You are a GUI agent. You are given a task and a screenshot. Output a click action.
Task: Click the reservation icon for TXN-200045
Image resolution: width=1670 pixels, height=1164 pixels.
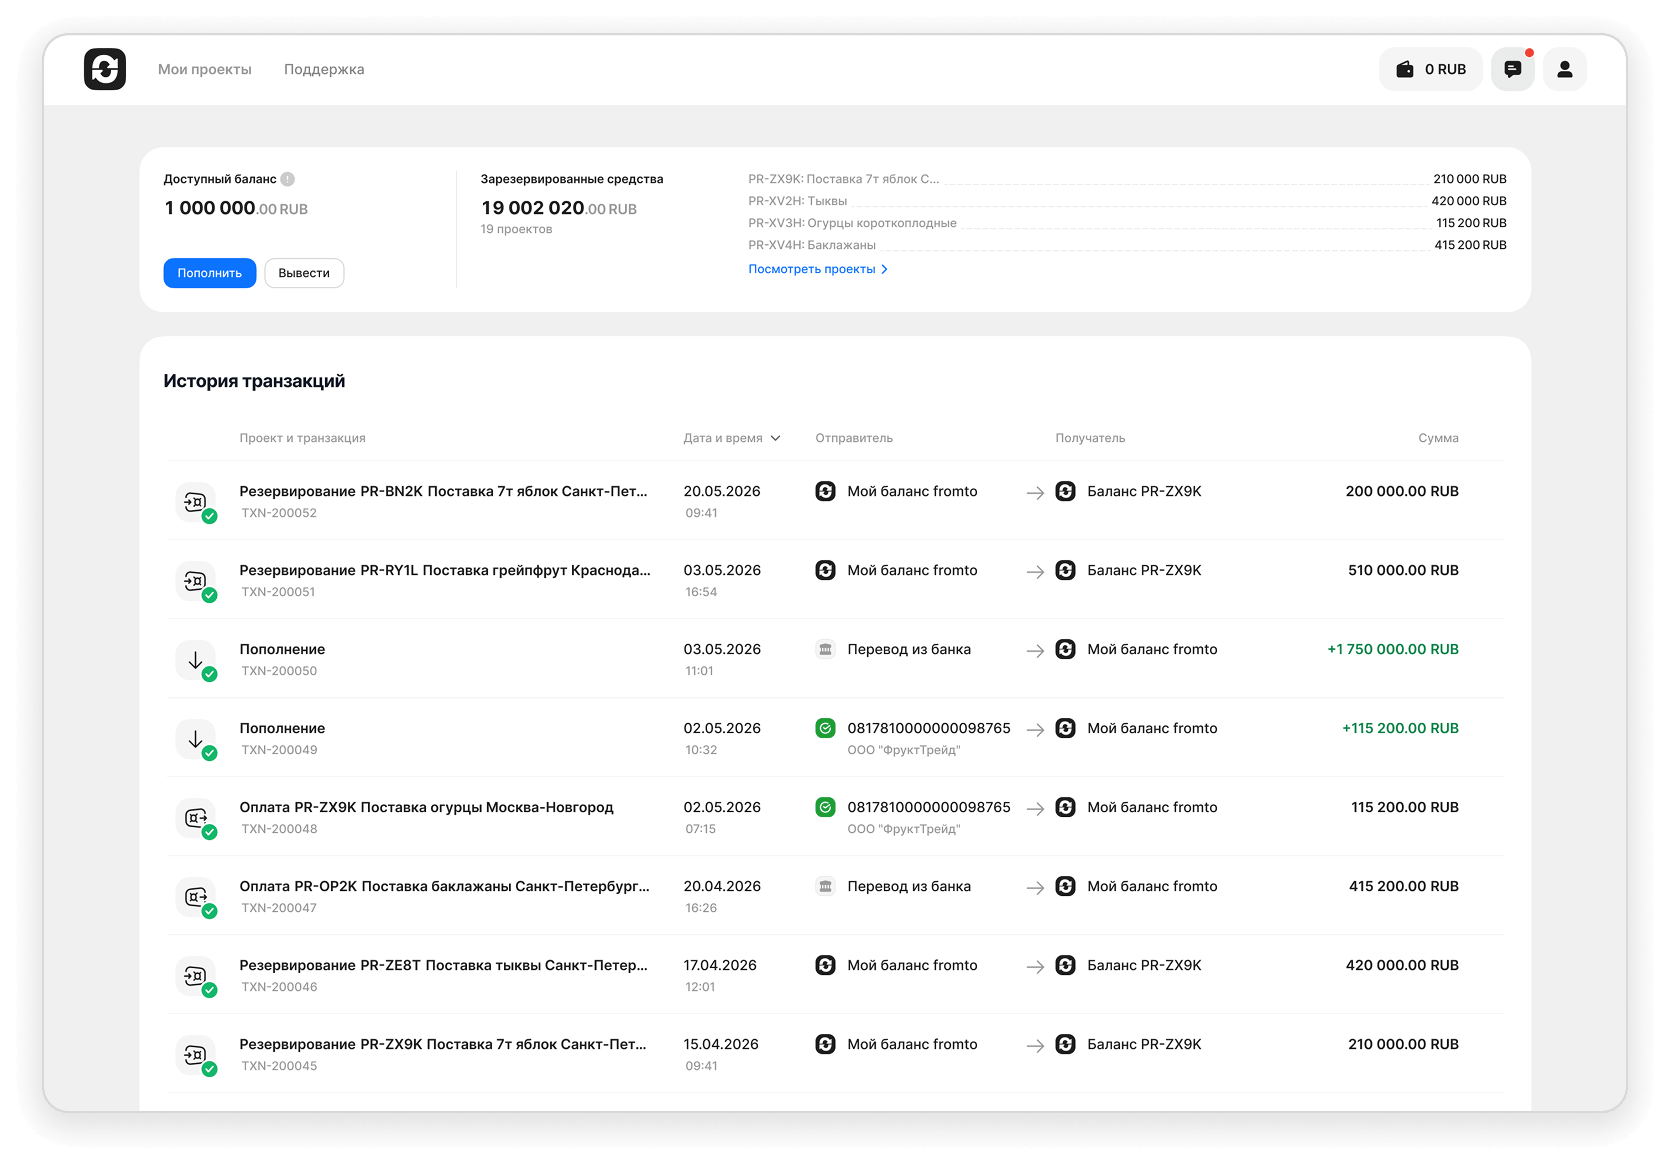click(196, 1055)
